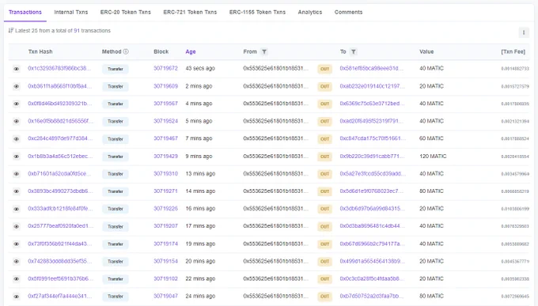This screenshot has height=306, width=538.
Task: Open block 30719310
Action: [x=165, y=174]
